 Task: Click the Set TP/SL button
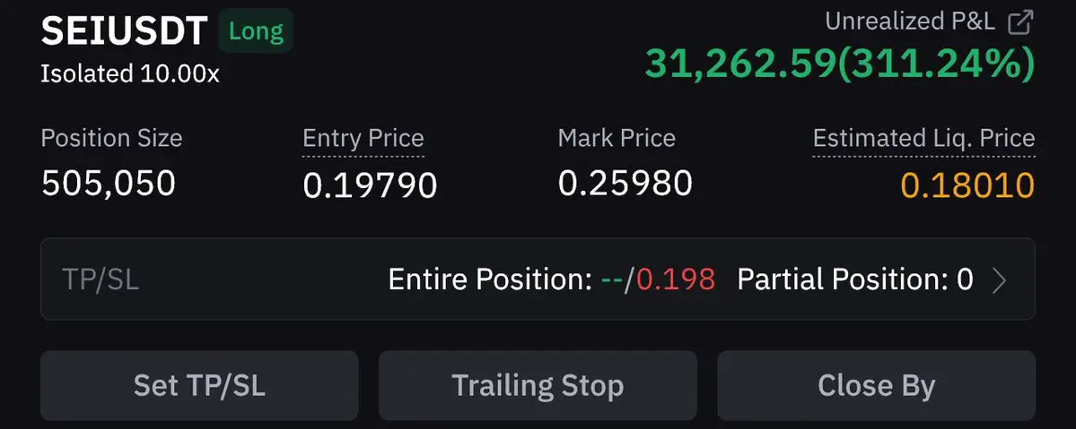pyautogui.click(x=199, y=385)
